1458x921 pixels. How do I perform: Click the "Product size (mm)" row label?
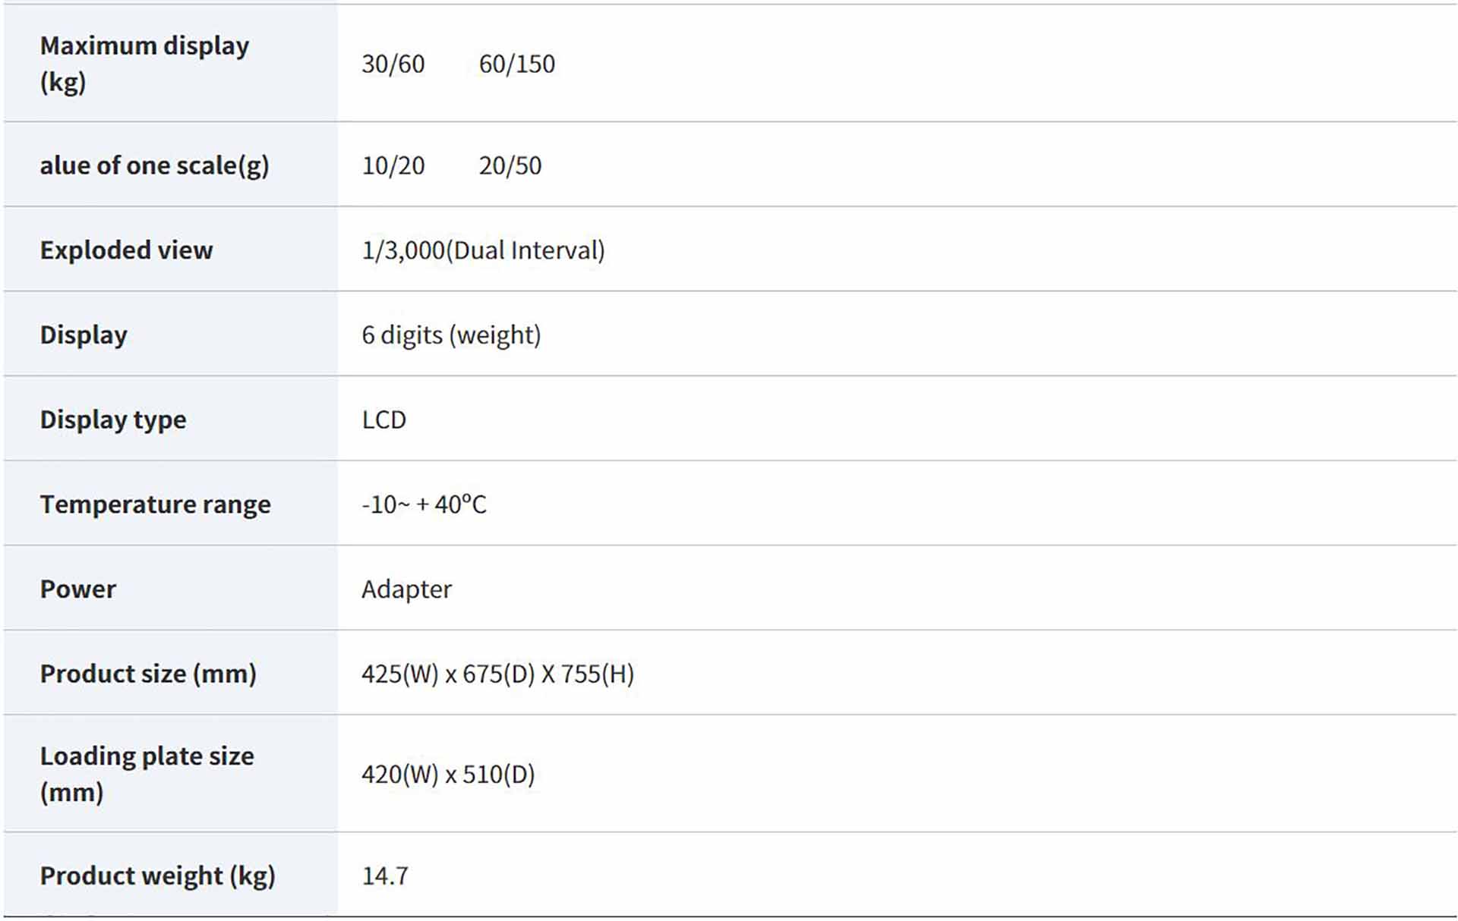pos(148,674)
